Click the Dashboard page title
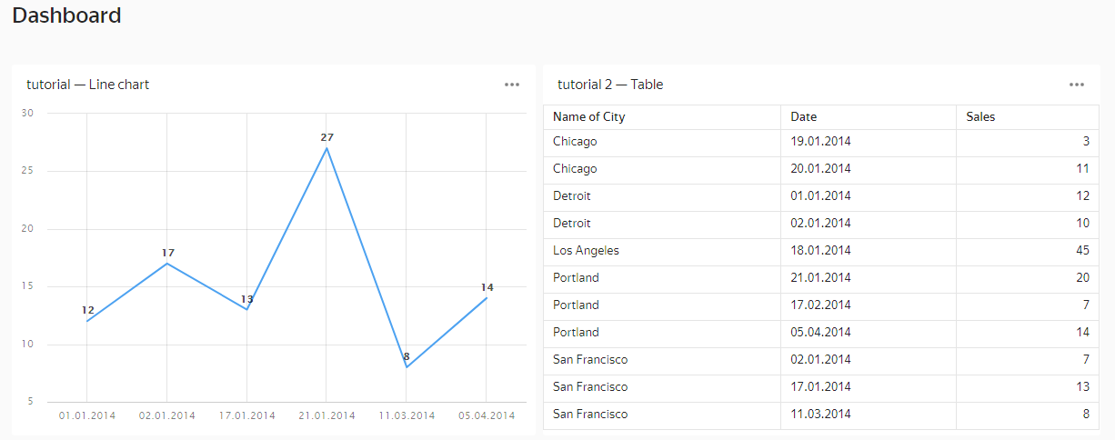The height and width of the screenshot is (440, 1115). (66, 15)
